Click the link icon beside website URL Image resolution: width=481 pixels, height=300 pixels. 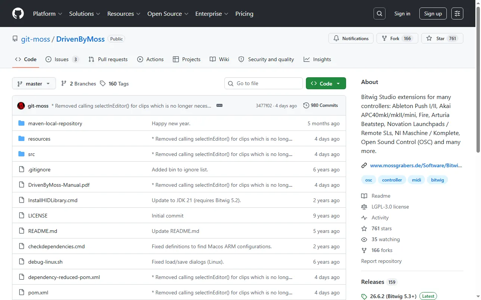pyautogui.click(x=364, y=165)
